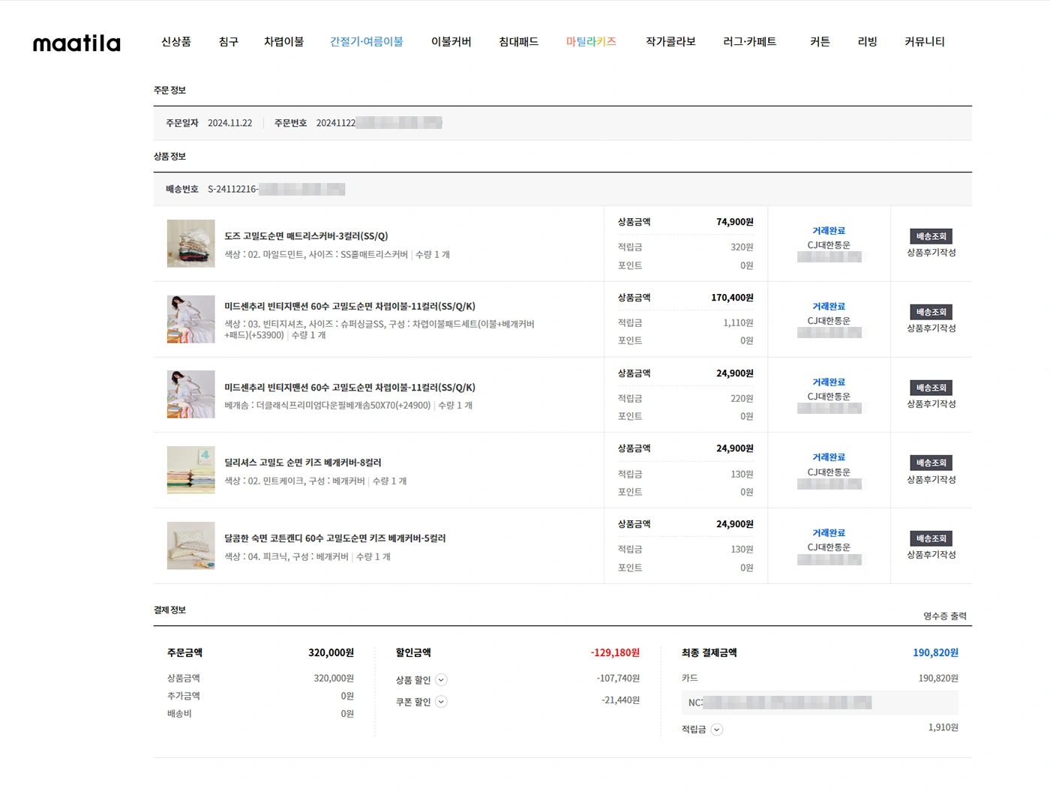
Task: Open the 커뮤니티 section
Action: (925, 42)
